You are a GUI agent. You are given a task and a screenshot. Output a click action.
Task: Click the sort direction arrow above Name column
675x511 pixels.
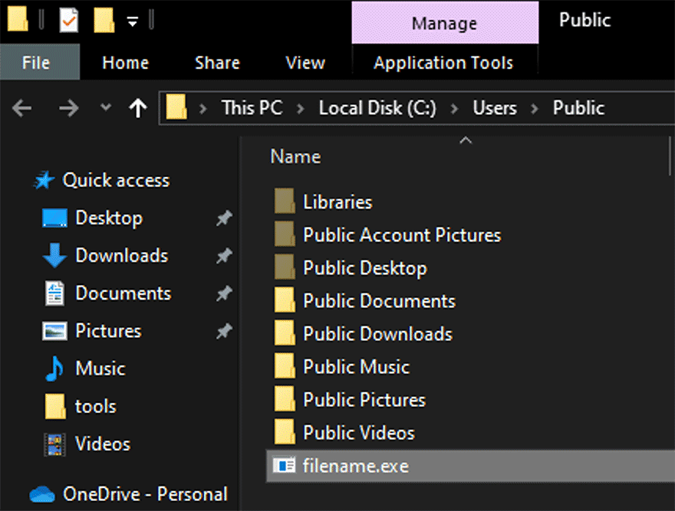click(466, 140)
